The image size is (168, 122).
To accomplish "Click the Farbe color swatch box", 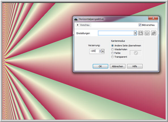I will (x=136, y=53).
